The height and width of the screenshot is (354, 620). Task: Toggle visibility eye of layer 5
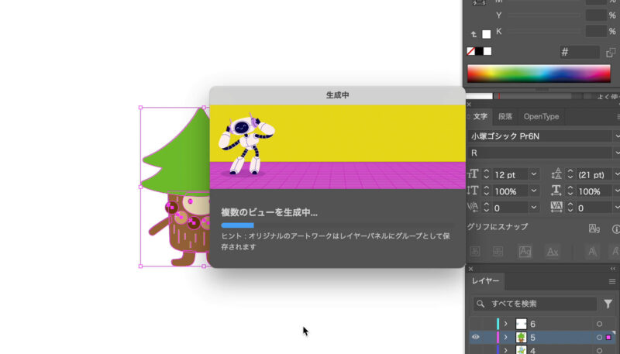click(x=476, y=337)
